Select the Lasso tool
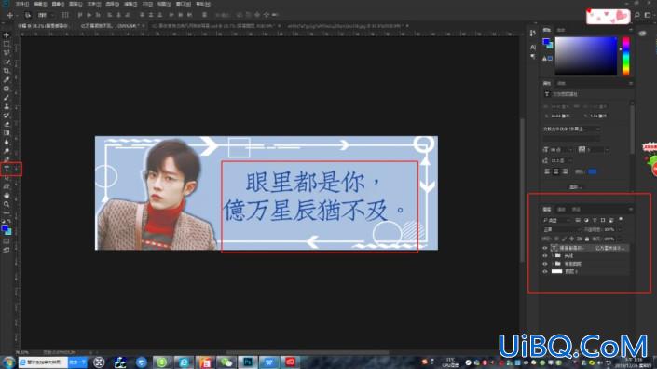Screen dimensions: 657x369 coord(7,53)
